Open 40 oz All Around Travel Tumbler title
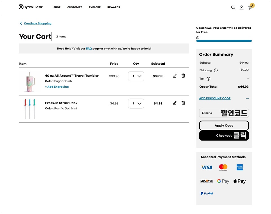This screenshot has width=271, height=214. 72,76
